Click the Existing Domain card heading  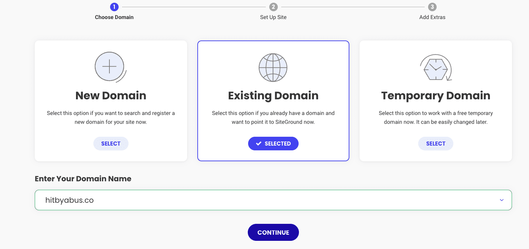coord(273,96)
